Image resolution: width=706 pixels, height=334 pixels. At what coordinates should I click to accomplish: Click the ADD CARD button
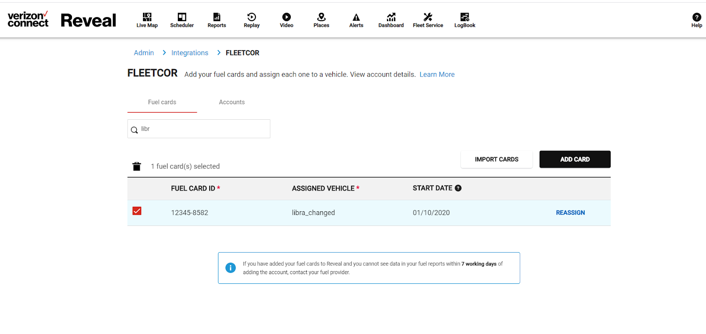575,159
